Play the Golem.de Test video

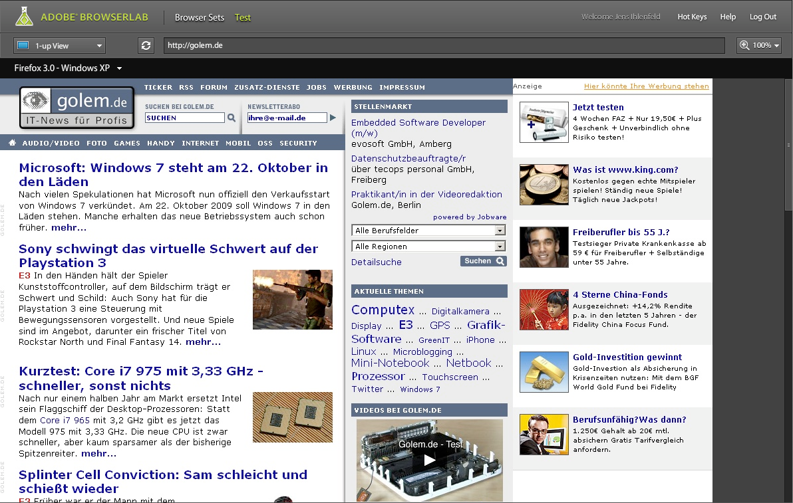point(429,460)
